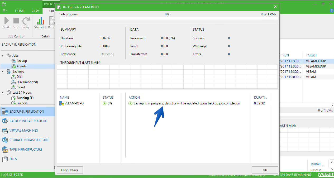The width and height of the screenshot is (334, 178).
Task: Click the Backups node icon
Action: [9, 71]
